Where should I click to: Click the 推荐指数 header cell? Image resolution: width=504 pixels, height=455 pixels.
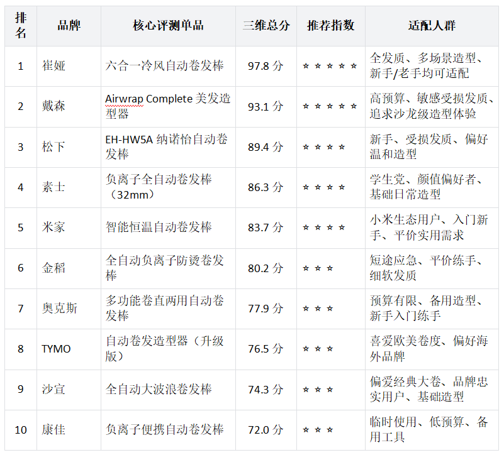331,26
